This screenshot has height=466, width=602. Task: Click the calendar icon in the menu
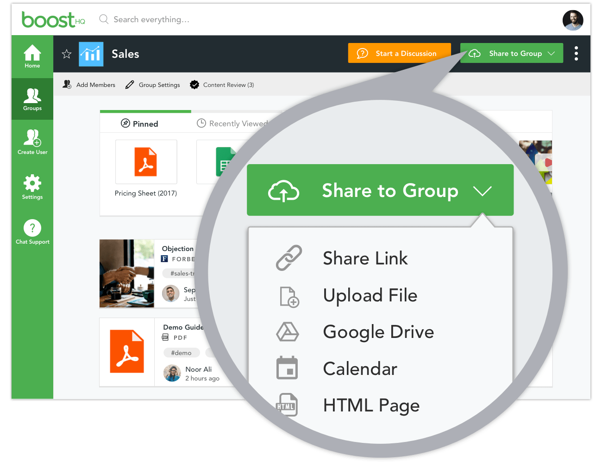tap(287, 368)
